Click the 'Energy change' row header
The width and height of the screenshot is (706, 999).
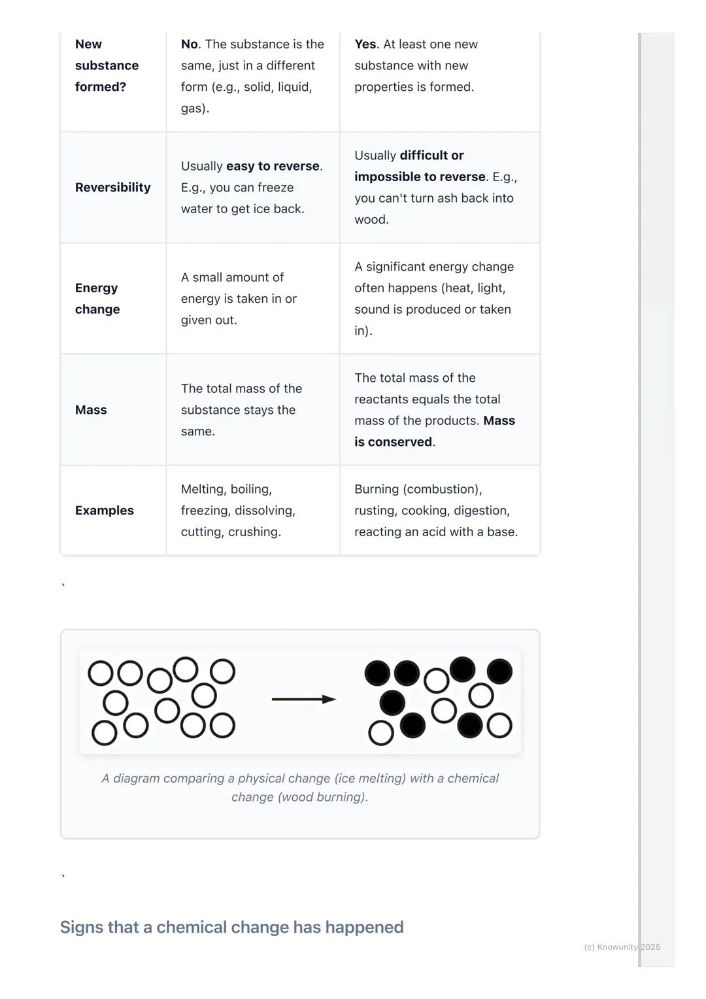[x=97, y=299]
